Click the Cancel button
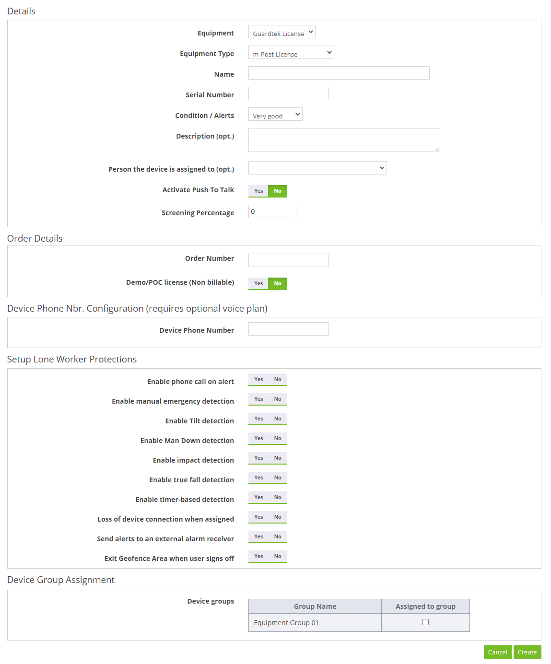The height and width of the screenshot is (664, 551). 497,652
